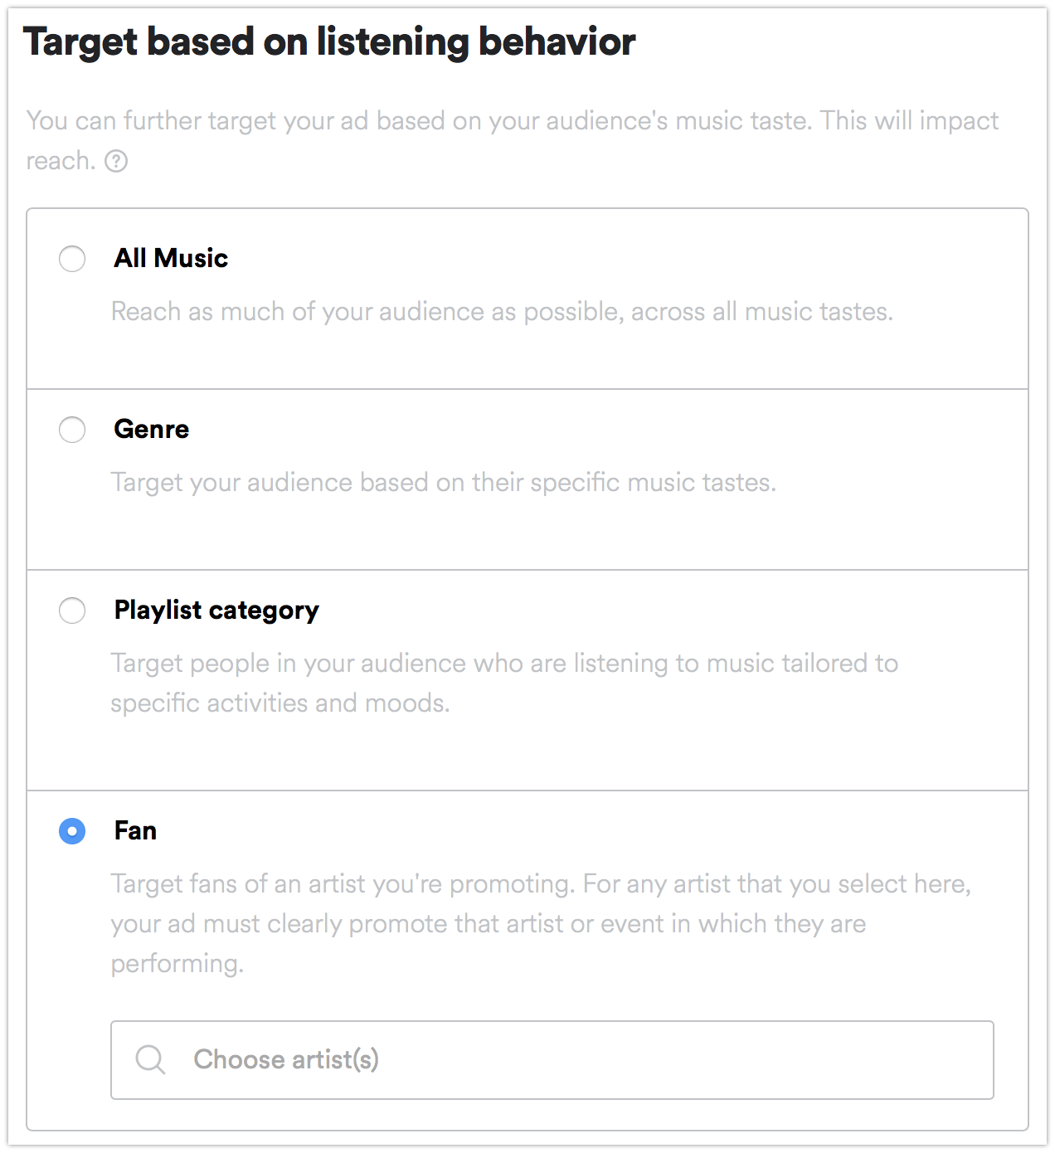Click the Genre description about music tastes
This screenshot has width=1055, height=1153.
(x=444, y=482)
